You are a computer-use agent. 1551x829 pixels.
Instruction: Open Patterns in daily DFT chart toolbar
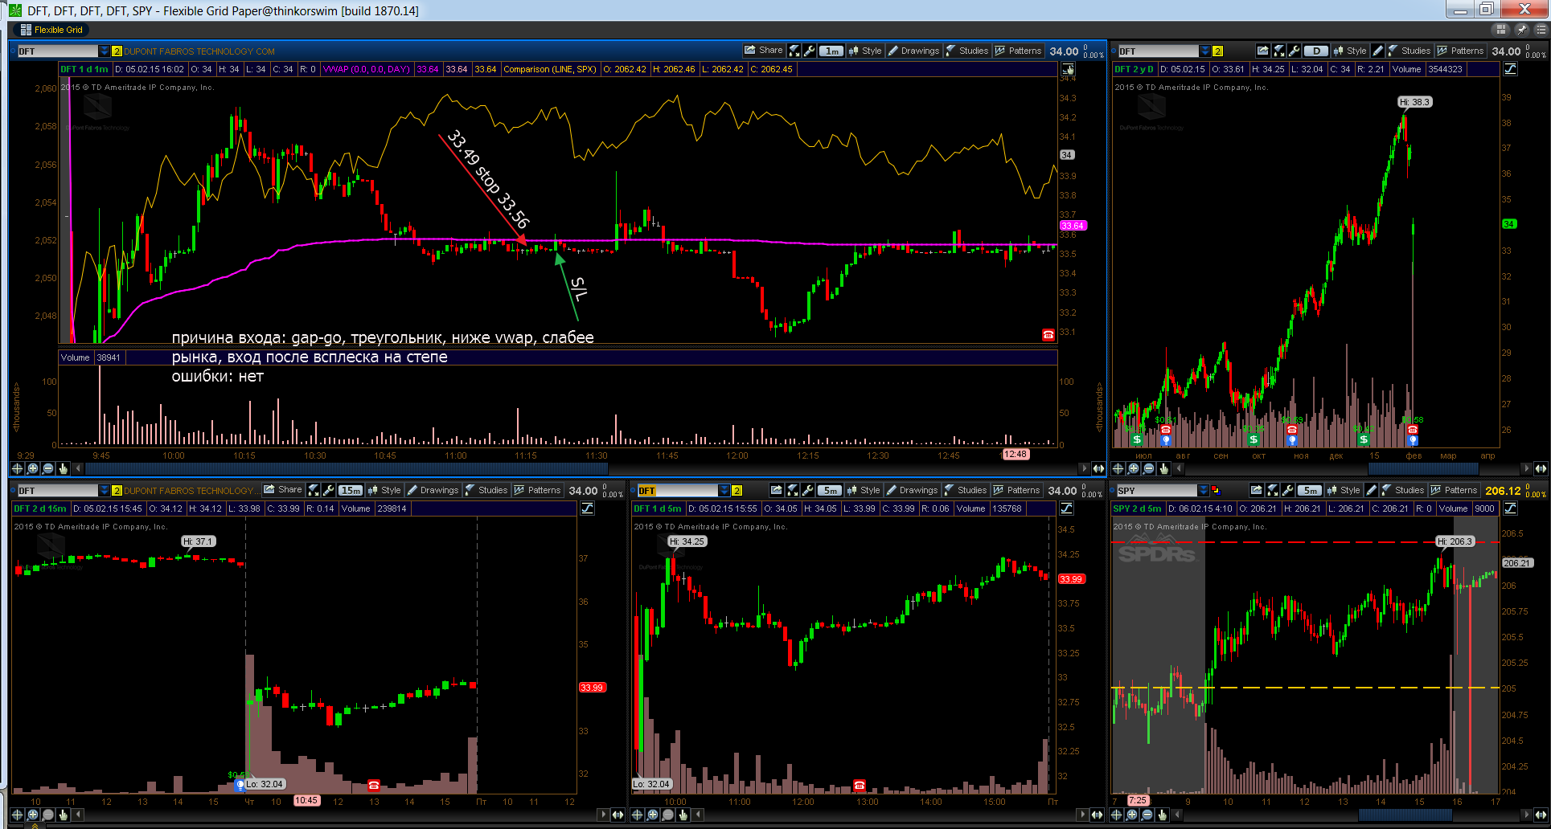point(1460,51)
